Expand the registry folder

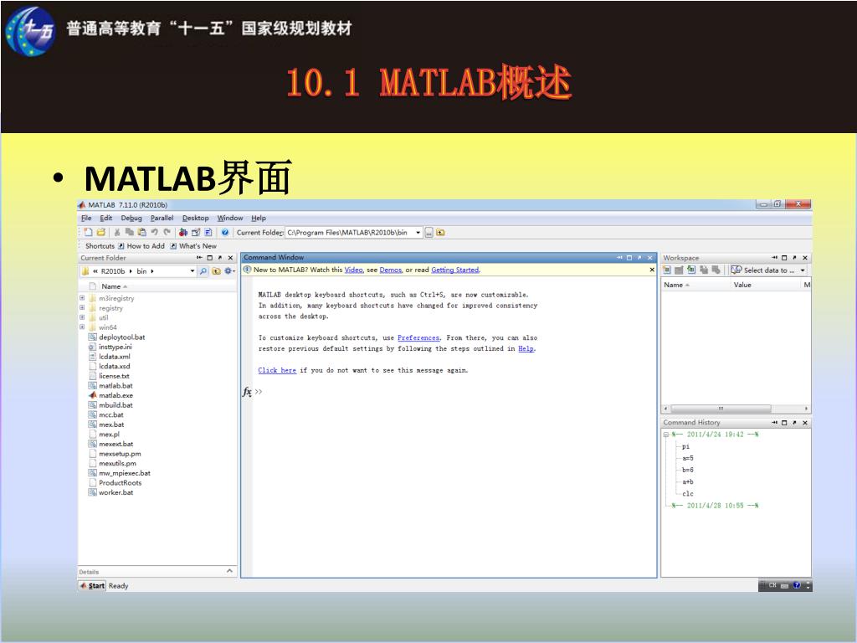coord(82,308)
